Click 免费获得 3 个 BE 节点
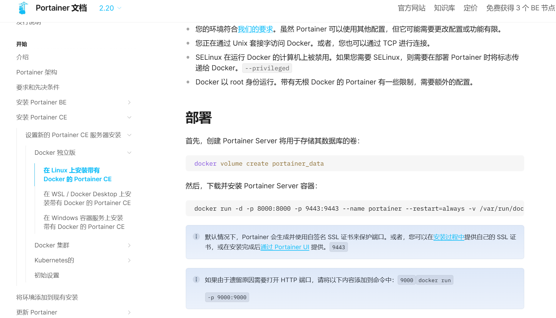 (520, 8)
